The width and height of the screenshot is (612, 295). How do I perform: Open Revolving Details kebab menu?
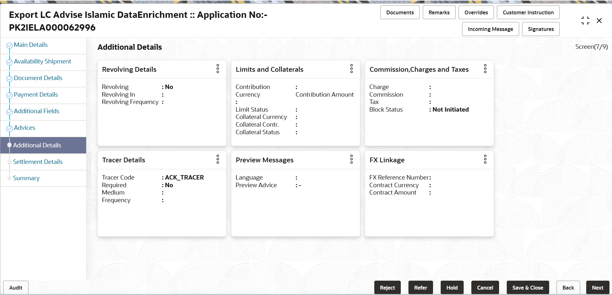click(x=218, y=69)
